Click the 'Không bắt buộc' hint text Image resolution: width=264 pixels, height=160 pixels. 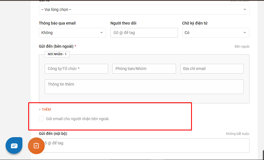pyautogui.click(x=238, y=134)
